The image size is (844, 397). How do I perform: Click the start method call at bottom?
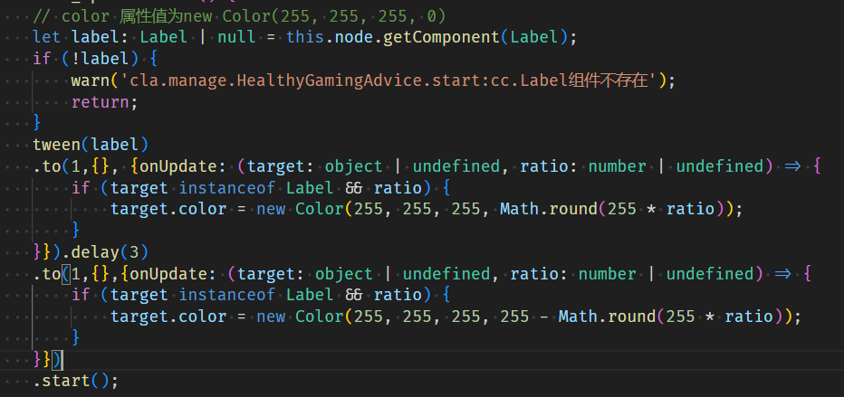72,380
